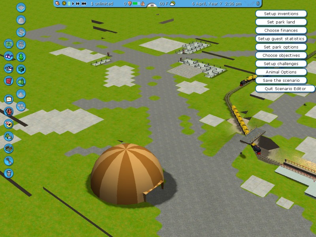Select the flat terrain grid tool

tap(21, 8)
